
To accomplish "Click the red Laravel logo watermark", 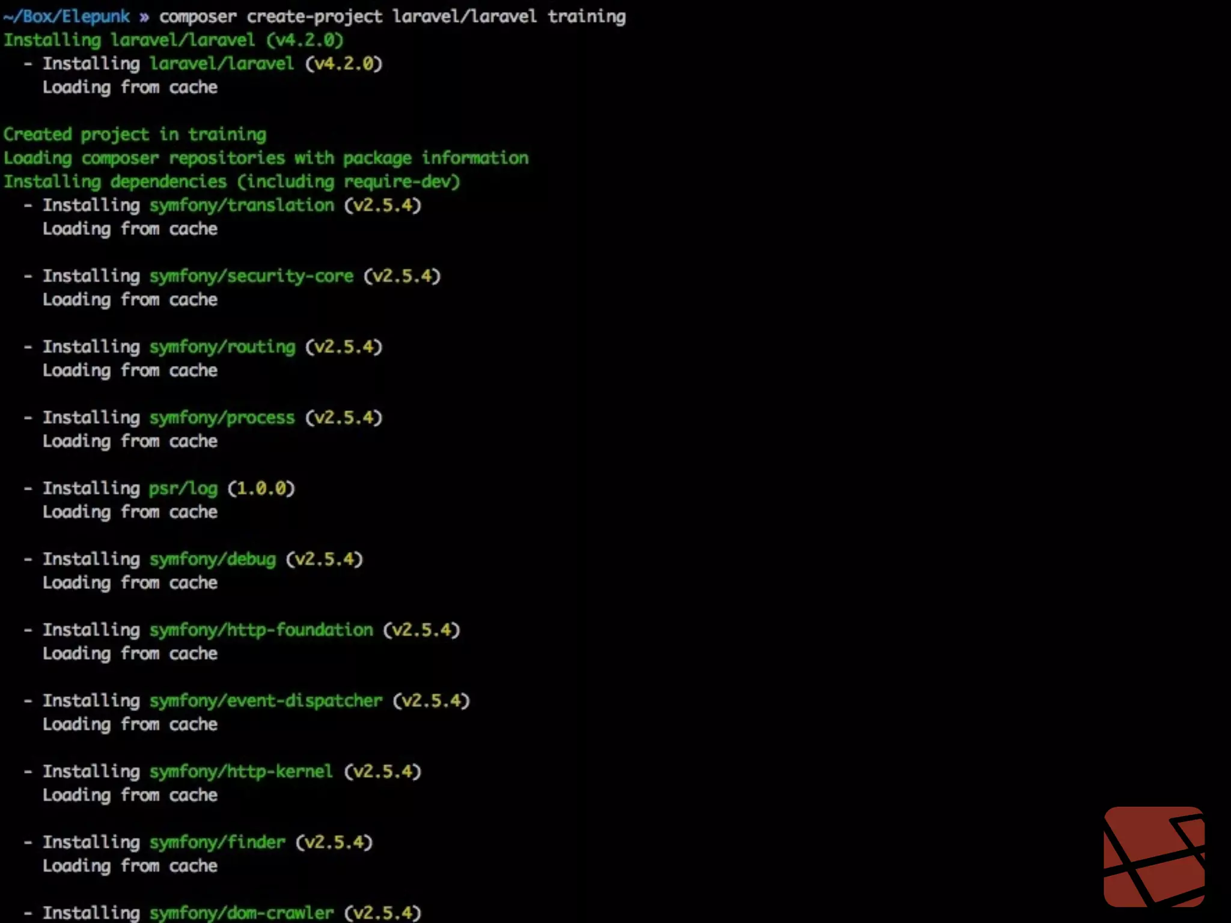I will click(x=1154, y=856).
